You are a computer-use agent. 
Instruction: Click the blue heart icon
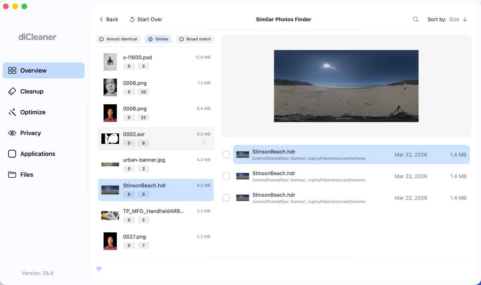click(x=99, y=269)
